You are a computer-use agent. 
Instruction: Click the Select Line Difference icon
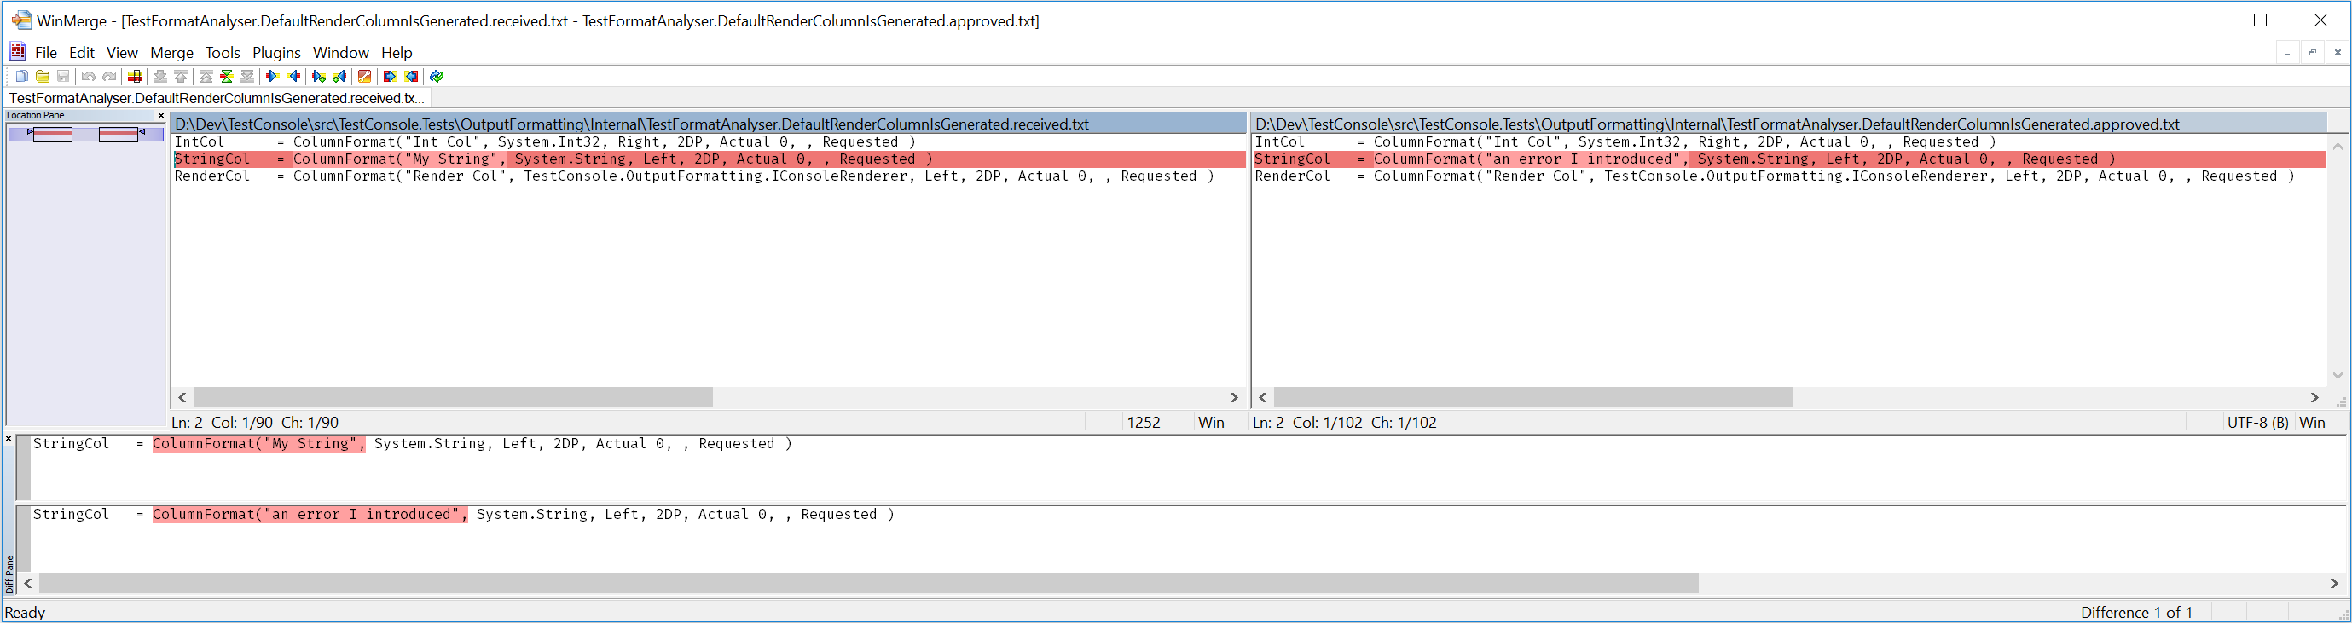coord(134,77)
